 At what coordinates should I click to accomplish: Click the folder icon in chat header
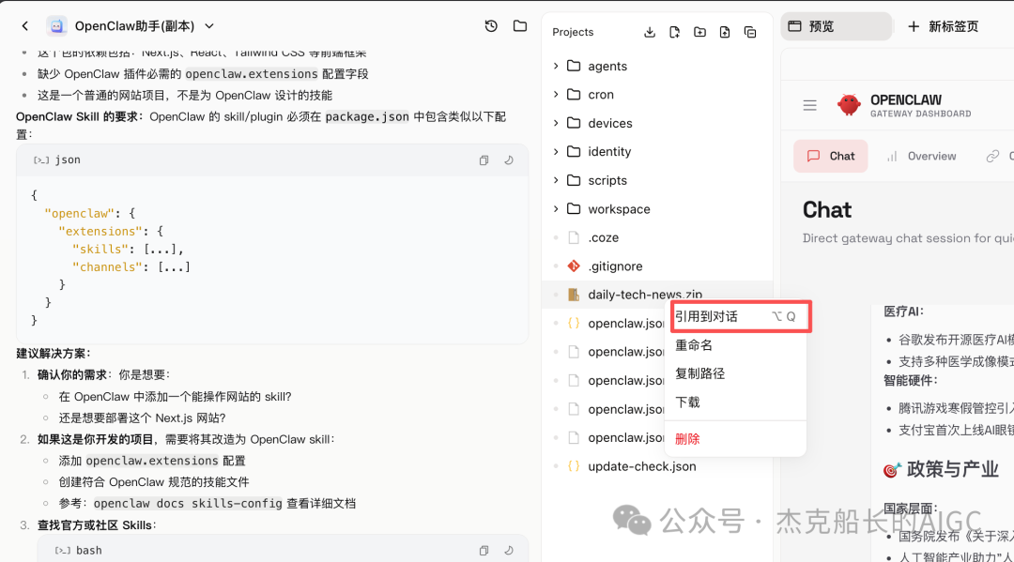click(520, 26)
